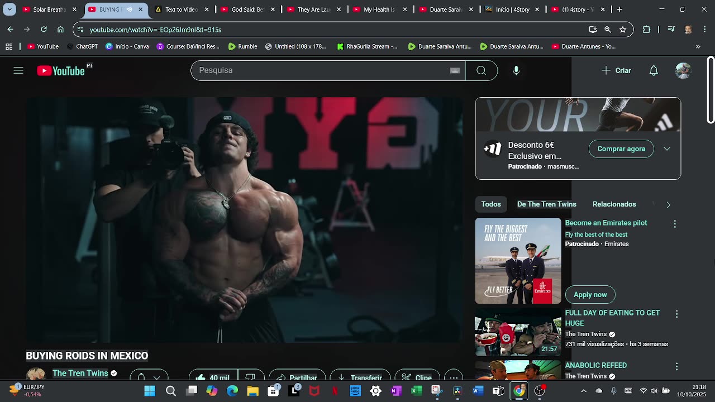
Task: Open the ChatGPT bookmark
Action: point(82,46)
